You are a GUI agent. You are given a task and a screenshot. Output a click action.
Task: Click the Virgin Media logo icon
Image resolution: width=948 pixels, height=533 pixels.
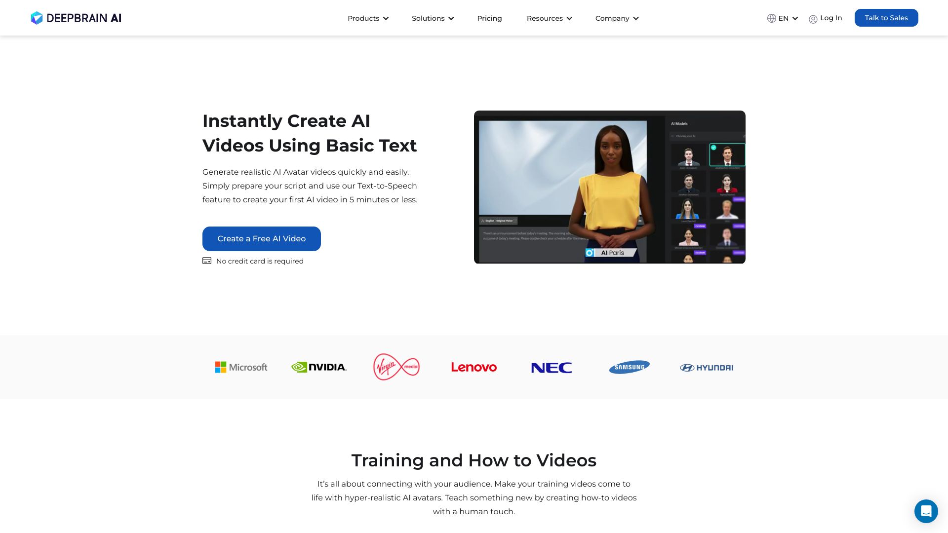[396, 367]
